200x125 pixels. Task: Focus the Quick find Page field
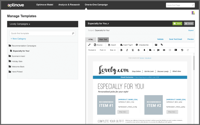click(180, 5)
